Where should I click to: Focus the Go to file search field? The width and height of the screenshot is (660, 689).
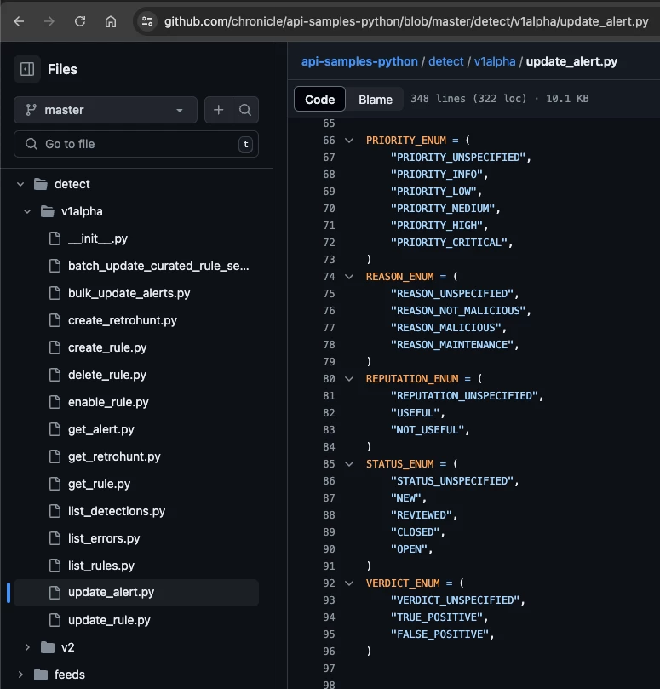(x=136, y=144)
